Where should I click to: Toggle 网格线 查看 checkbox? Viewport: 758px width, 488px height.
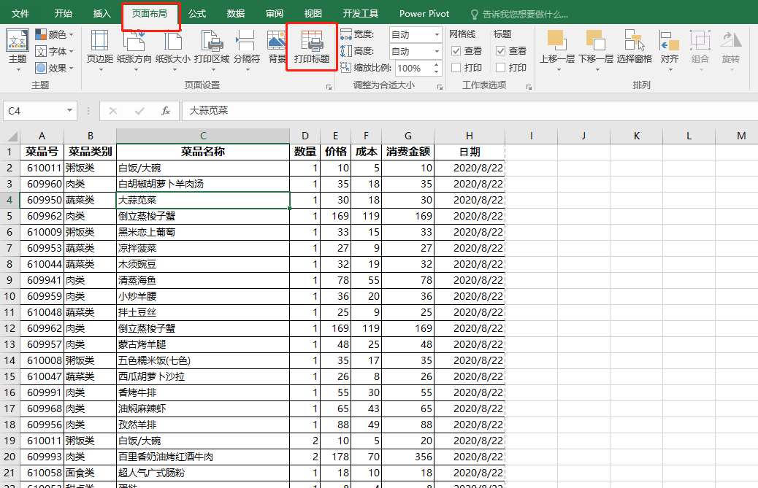456,50
